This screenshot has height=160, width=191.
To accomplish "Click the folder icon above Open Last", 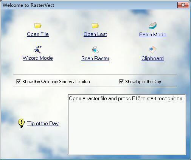I will point(95,26).
